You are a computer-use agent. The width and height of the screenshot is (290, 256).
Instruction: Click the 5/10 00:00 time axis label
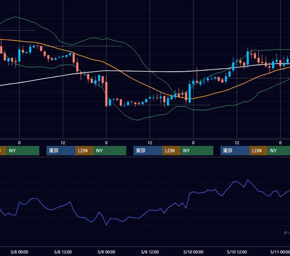coord(193,252)
